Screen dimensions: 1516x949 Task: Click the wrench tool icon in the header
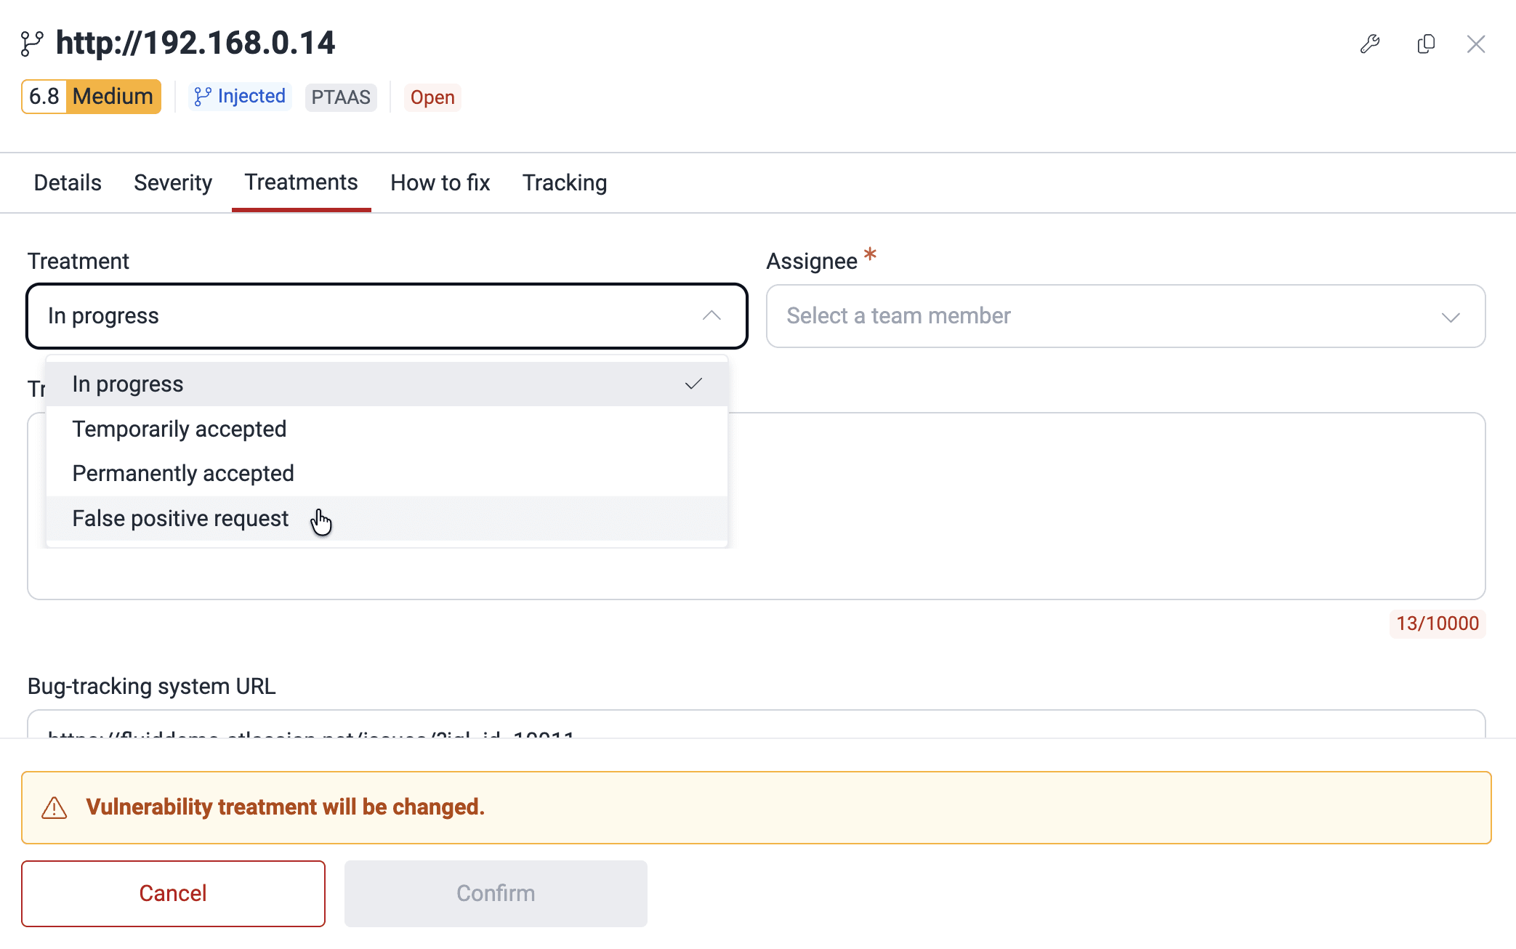click(x=1371, y=44)
